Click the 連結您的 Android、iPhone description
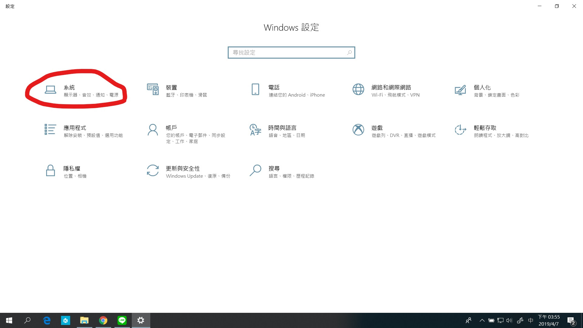The height and width of the screenshot is (328, 583). click(x=297, y=95)
